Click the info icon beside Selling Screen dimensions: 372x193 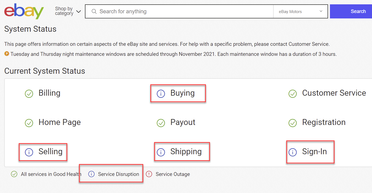pos(29,152)
